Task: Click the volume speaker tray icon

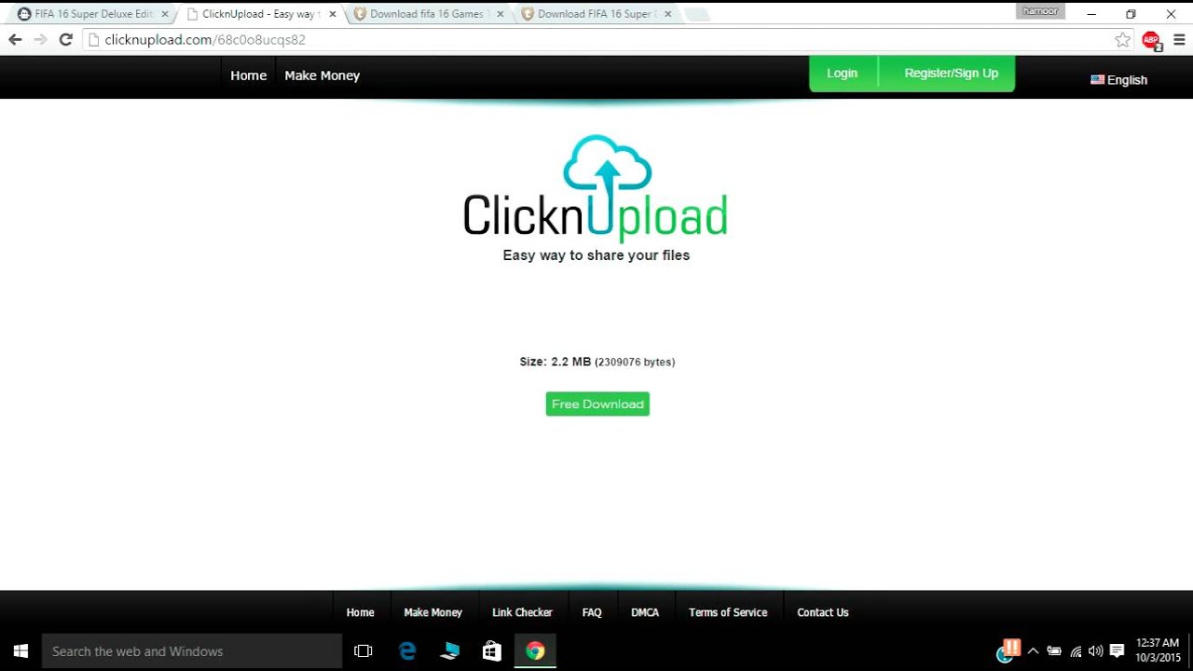Action: pyautogui.click(x=1095, y=651)
